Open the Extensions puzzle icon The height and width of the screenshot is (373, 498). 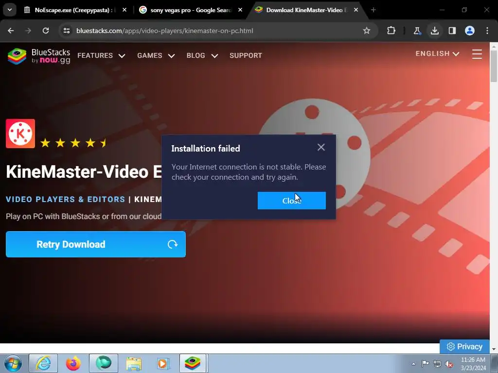391,31
